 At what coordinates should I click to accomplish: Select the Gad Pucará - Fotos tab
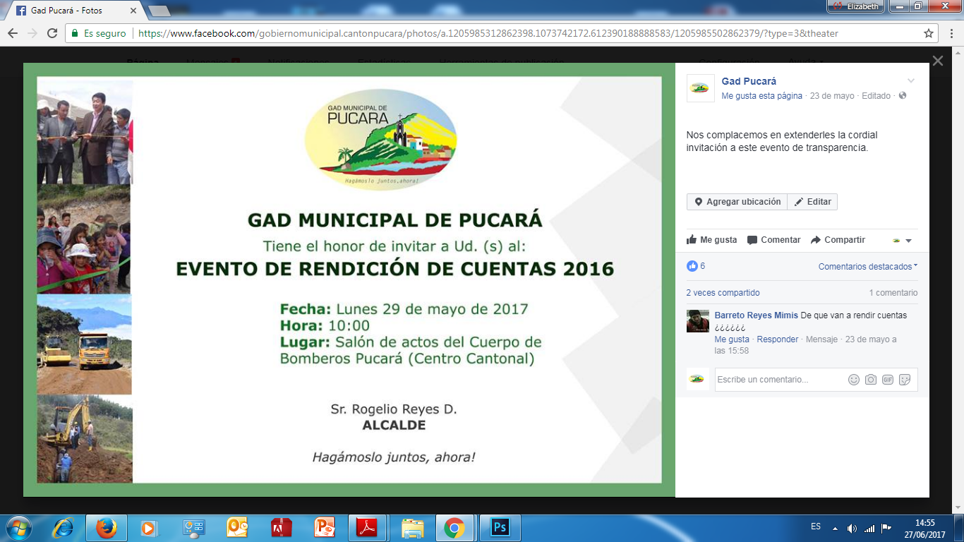(x=74, y=11)
